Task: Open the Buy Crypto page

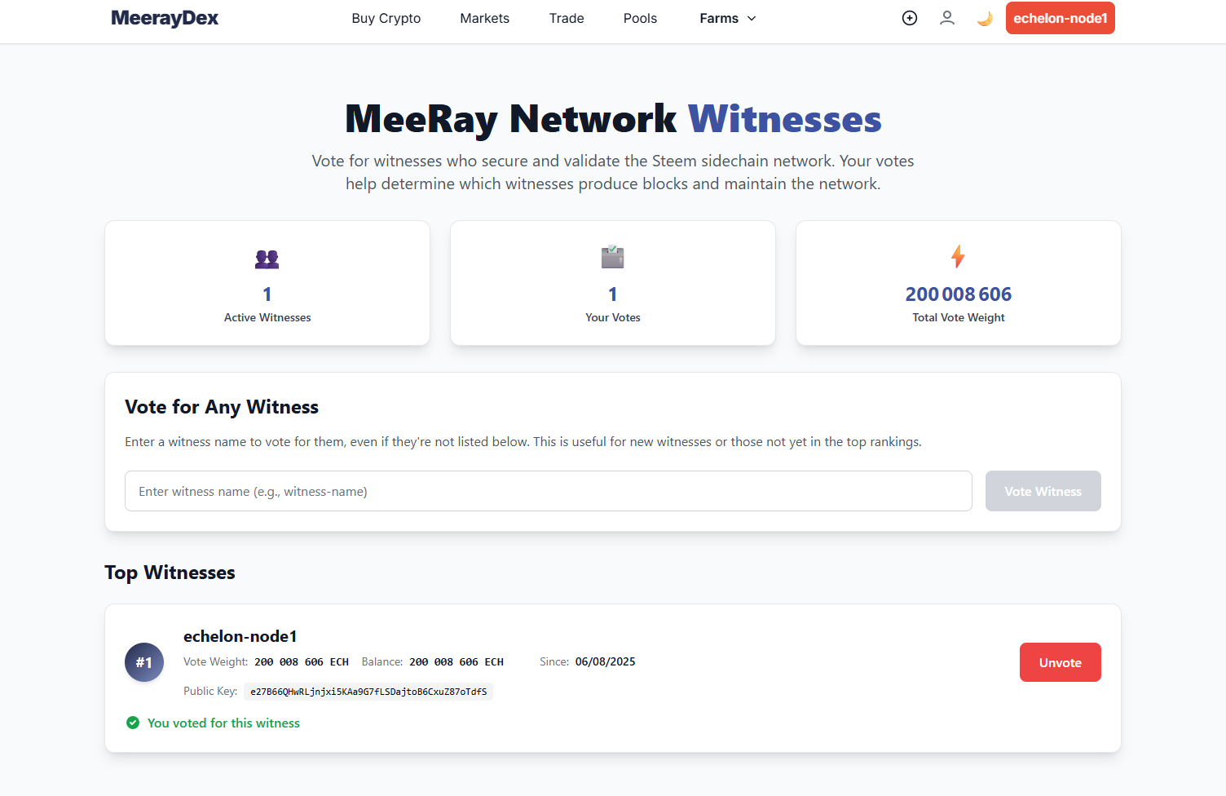Action: click(386, 18)
